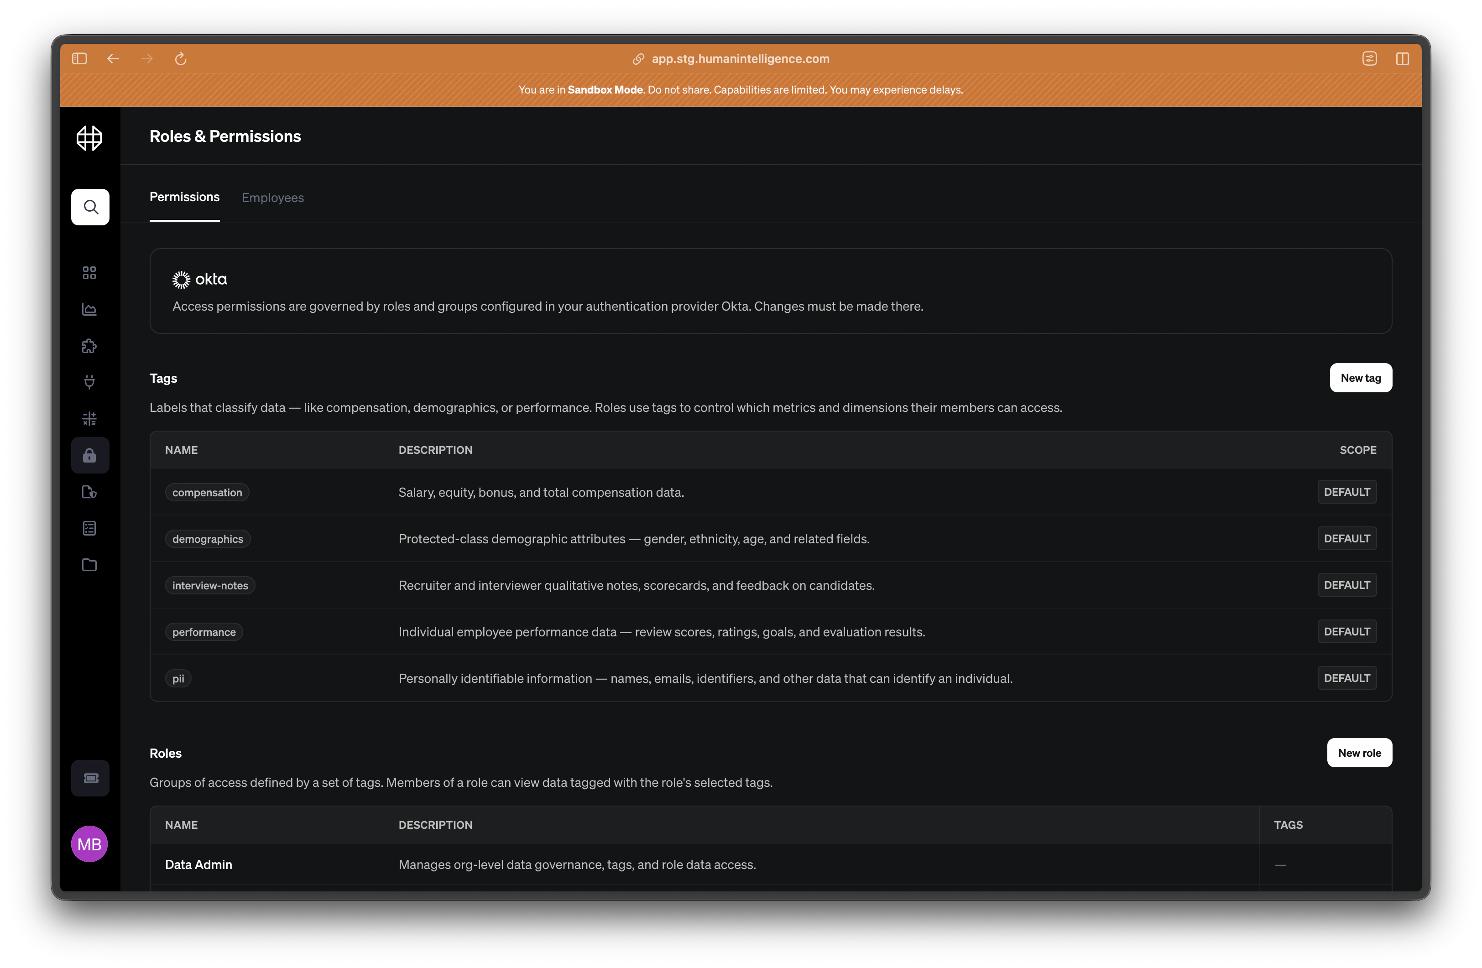Image resolution: width=1482 pixels, height=968 pixels.
Task: Click the Tags table DESCRIPTION column header
Action: 435,450
